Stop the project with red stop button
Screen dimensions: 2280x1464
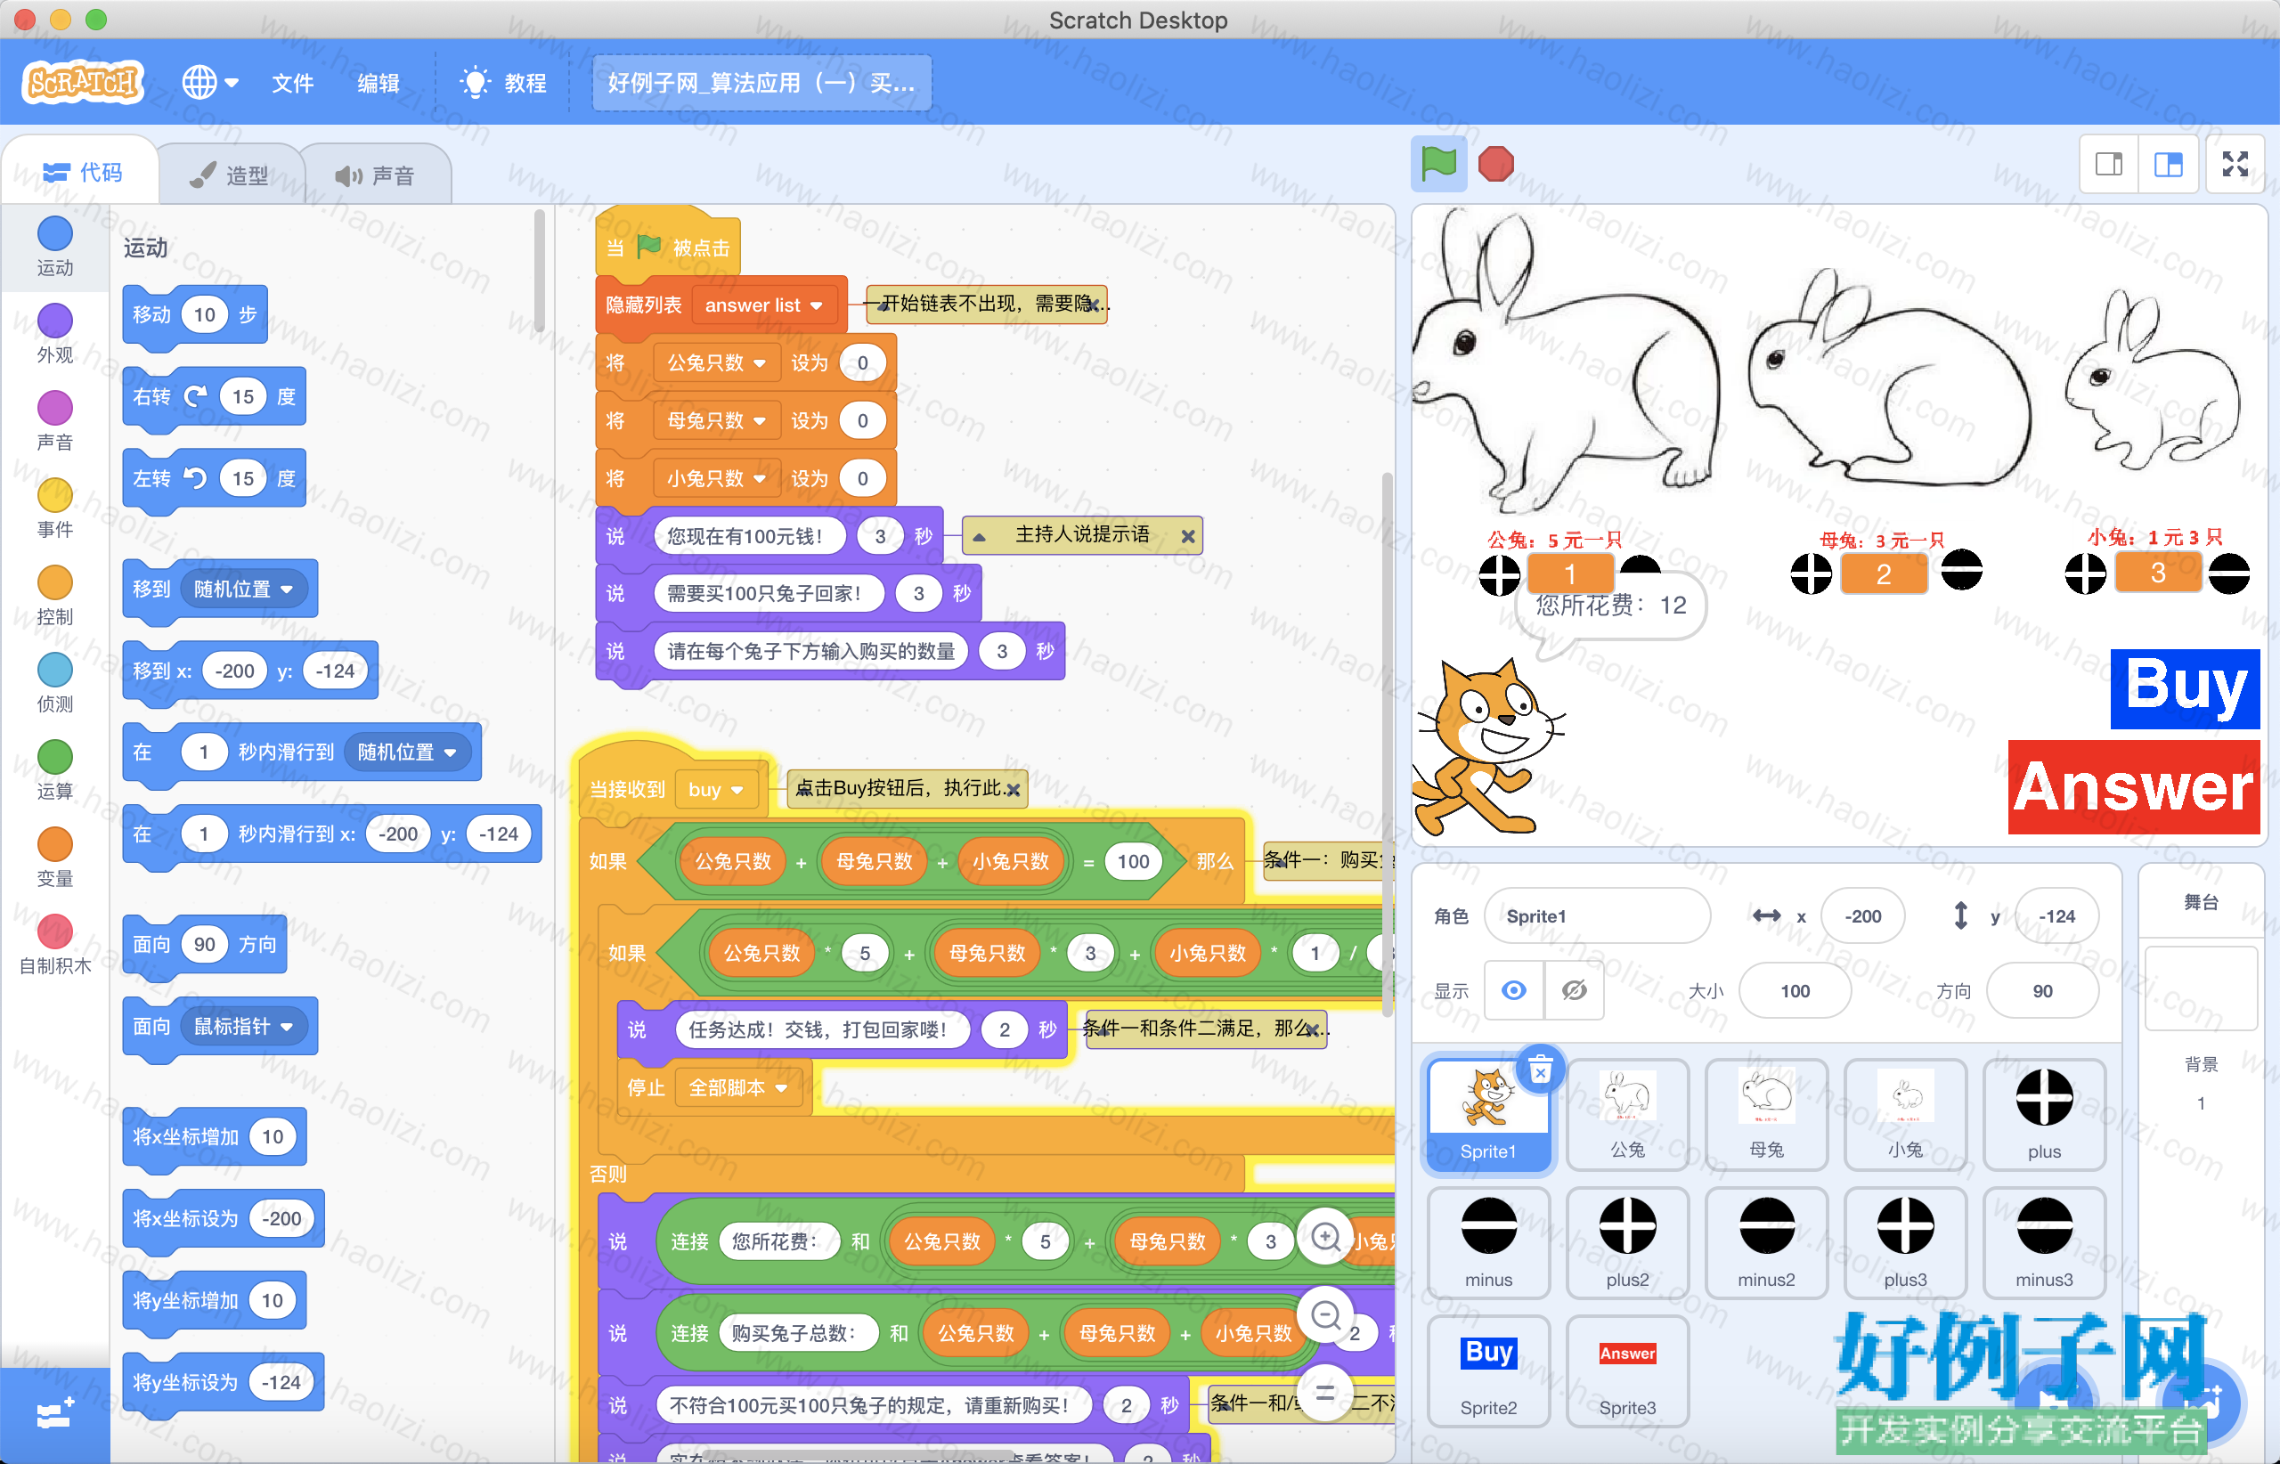1495,164
